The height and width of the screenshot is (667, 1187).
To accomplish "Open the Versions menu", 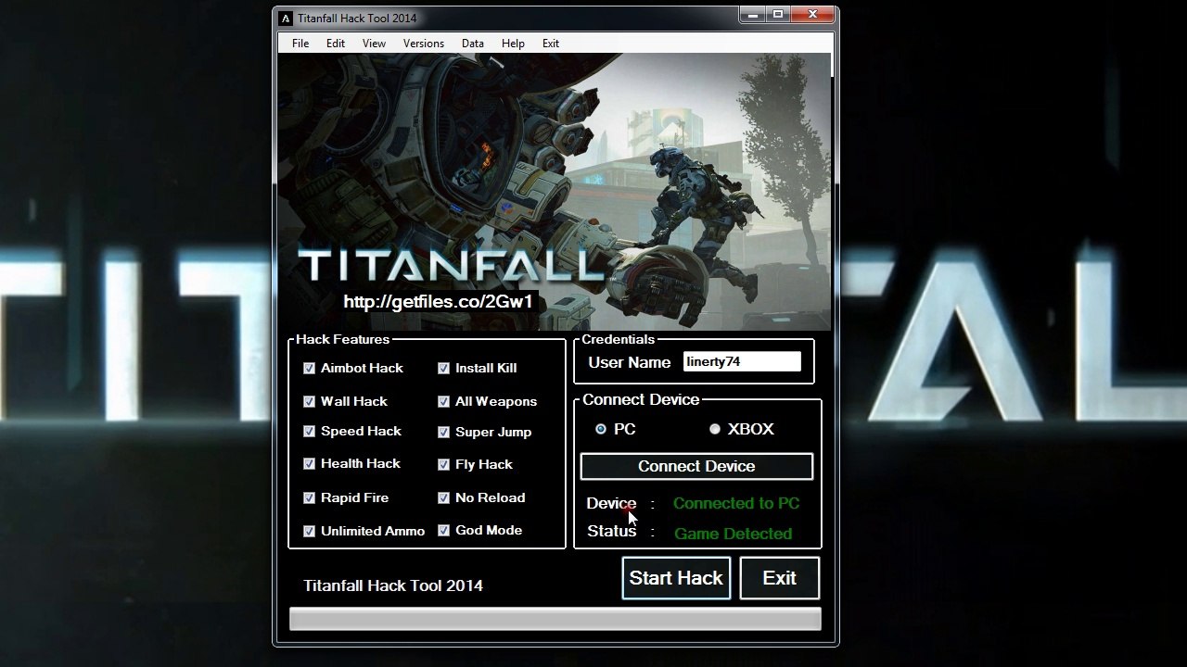I will tap(424, 44).
